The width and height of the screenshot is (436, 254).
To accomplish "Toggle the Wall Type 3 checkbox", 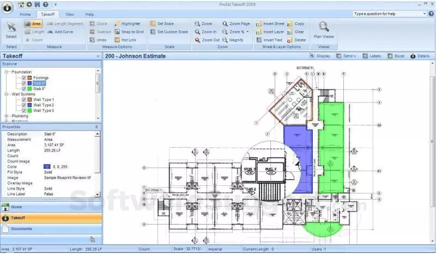I will [x=24, y=111].
